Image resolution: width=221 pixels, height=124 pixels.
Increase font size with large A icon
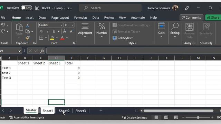65,31
